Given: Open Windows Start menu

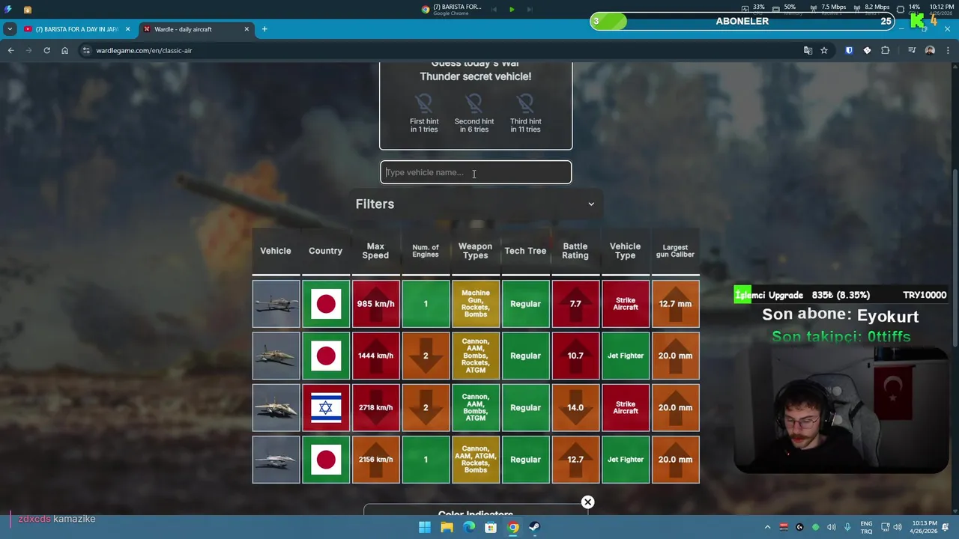Looking at the screenshot, I should tap(425, 527).
